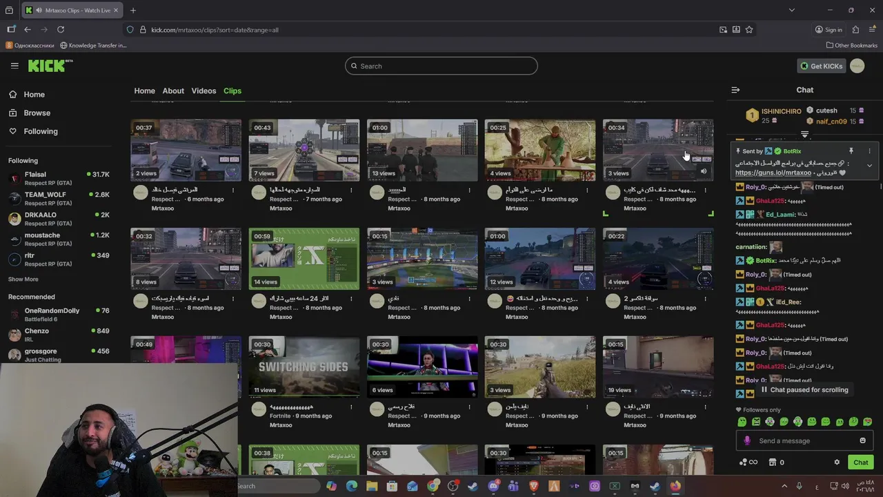
Task: Collapse the chat panel with arrow icon
Action: click(735, 90)
